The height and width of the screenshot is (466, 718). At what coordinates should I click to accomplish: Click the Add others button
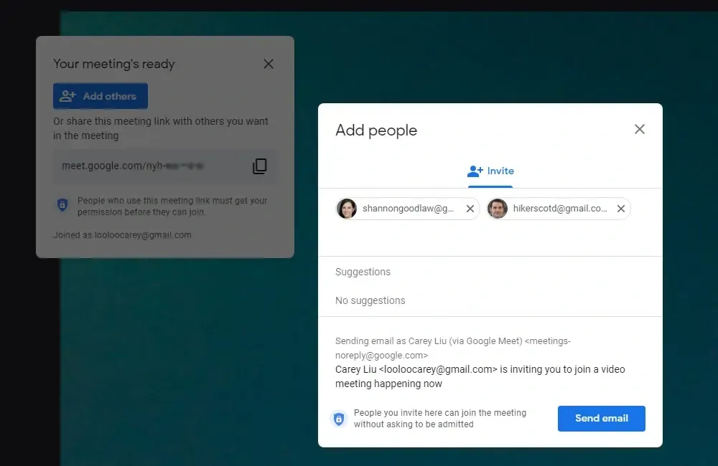point(101,96)
